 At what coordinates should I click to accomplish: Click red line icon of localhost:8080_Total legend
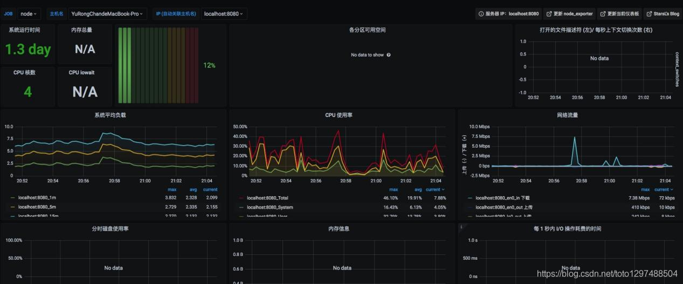click(x=242, y=198)
